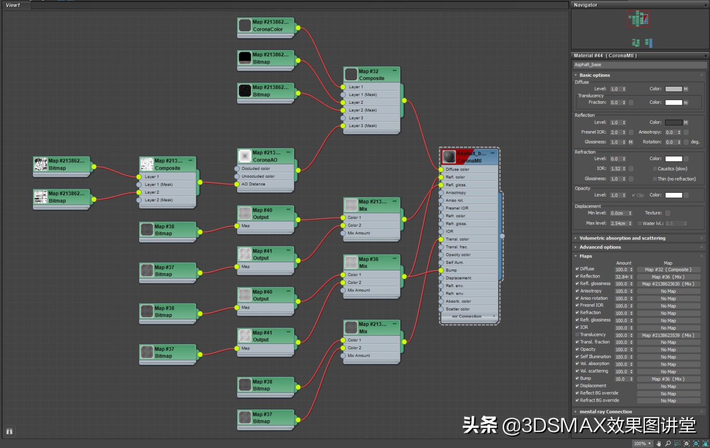Expand Volumetric absorption and scattering rollout
The width and height of the screenshot is (710, 448).
[622, 238]
